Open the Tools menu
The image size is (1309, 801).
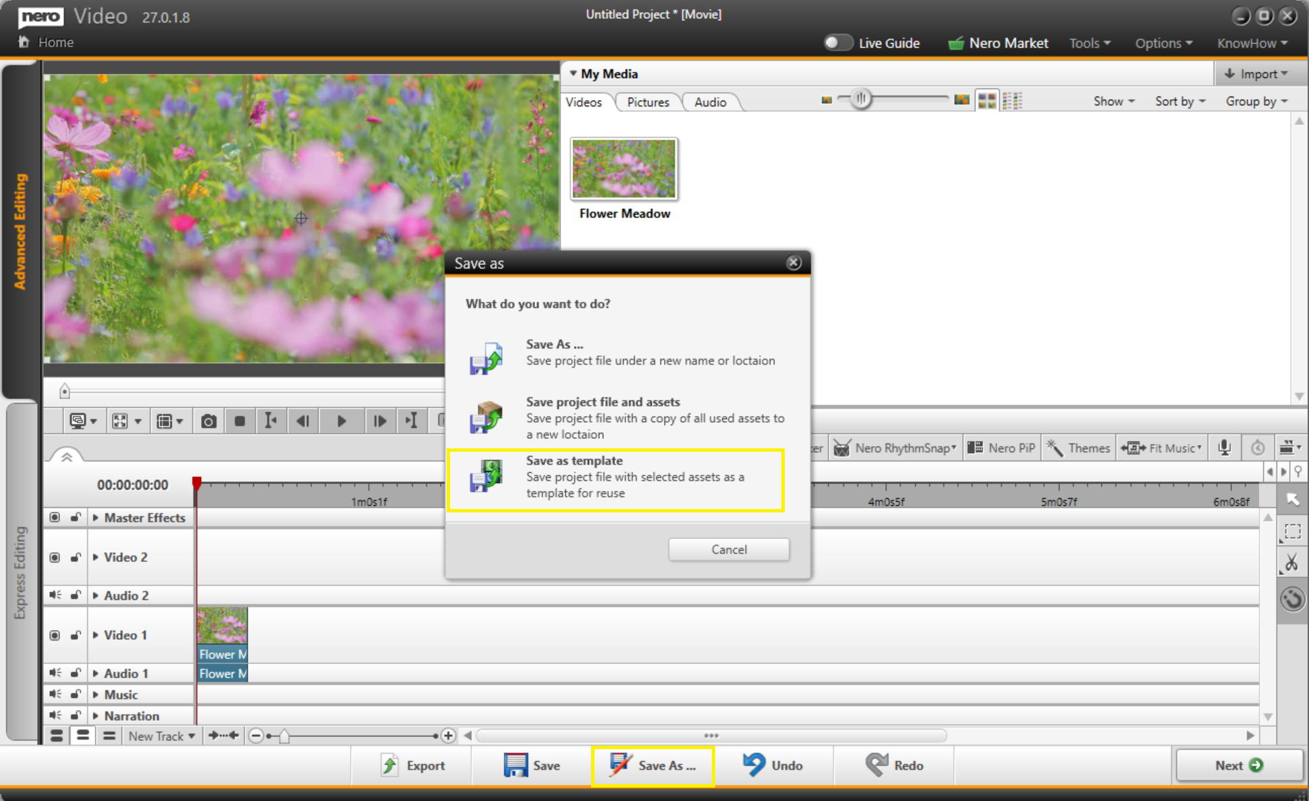(x=1089, y=43)
